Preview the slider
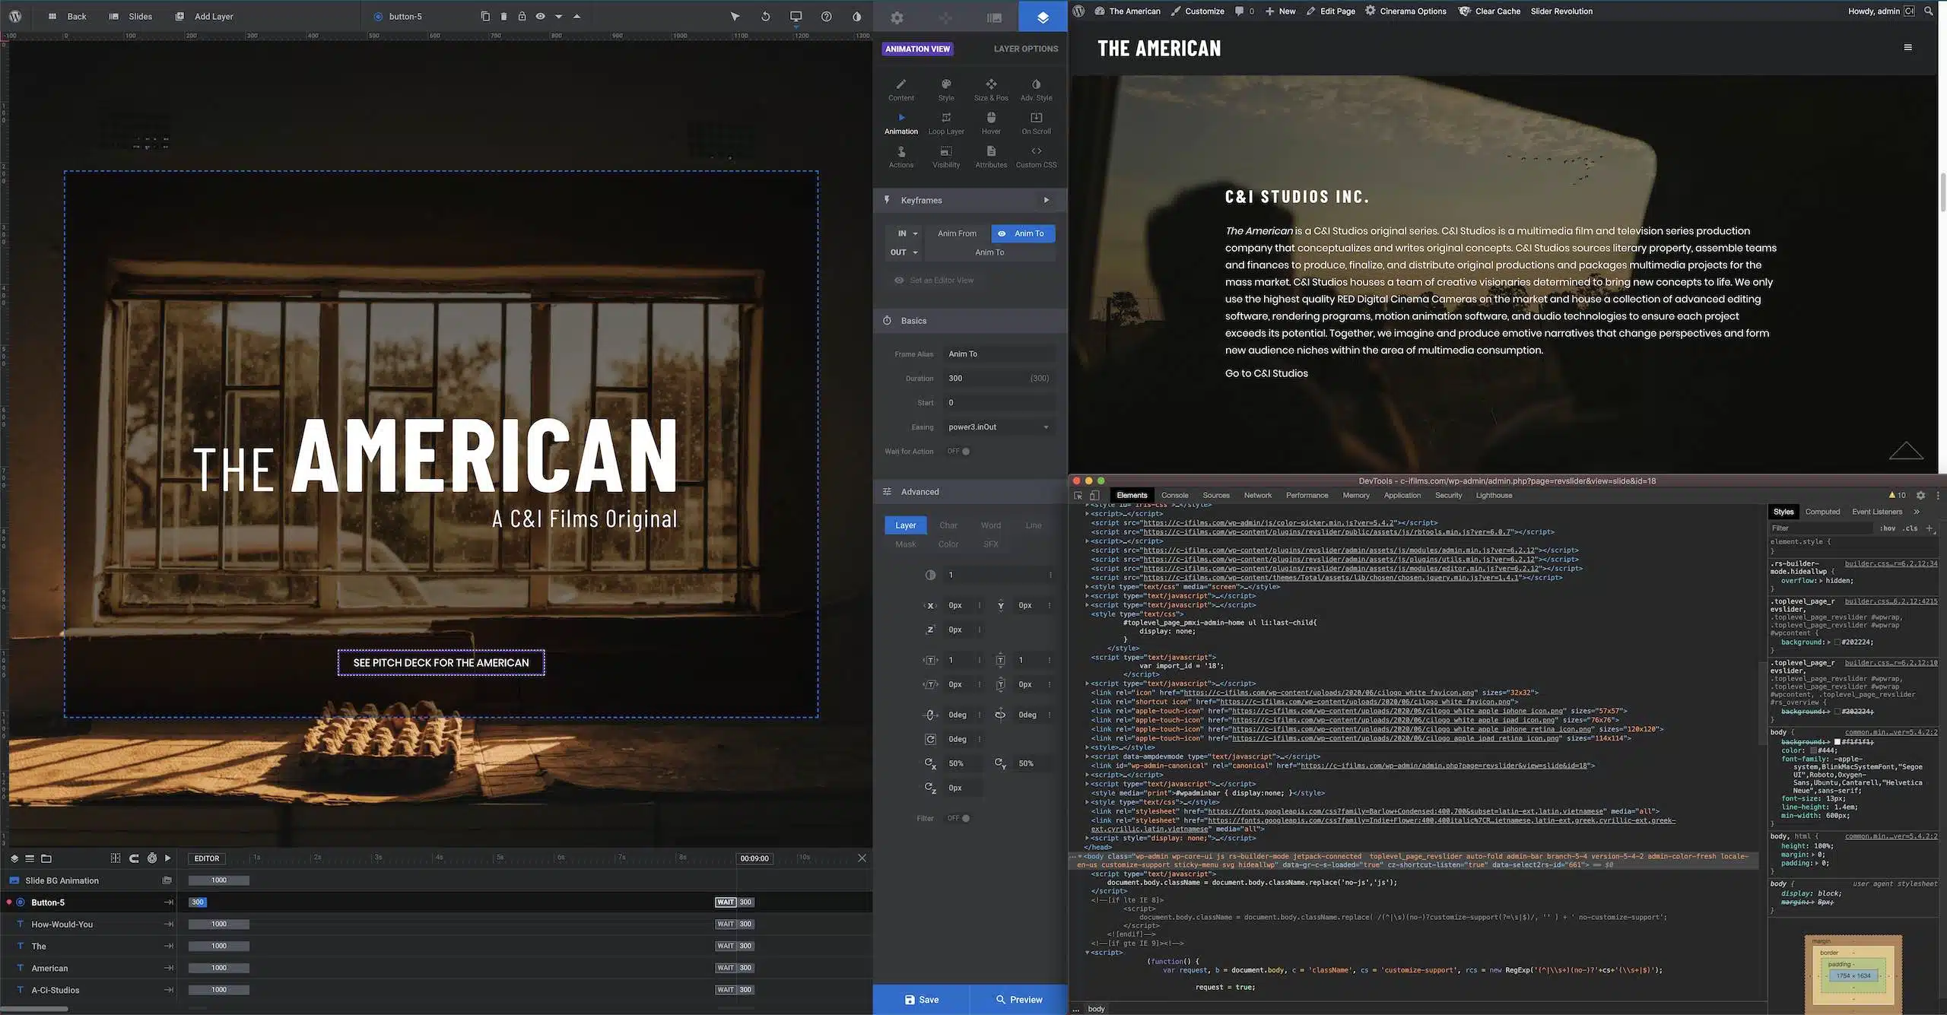Image resolution: width=1947 pixels, height=1015 pixels. tap(1018, 999)
